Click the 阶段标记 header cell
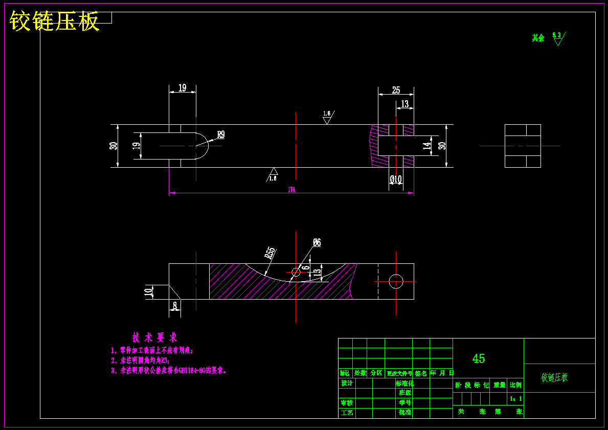608x430 pixels. (x=471, y=386)
